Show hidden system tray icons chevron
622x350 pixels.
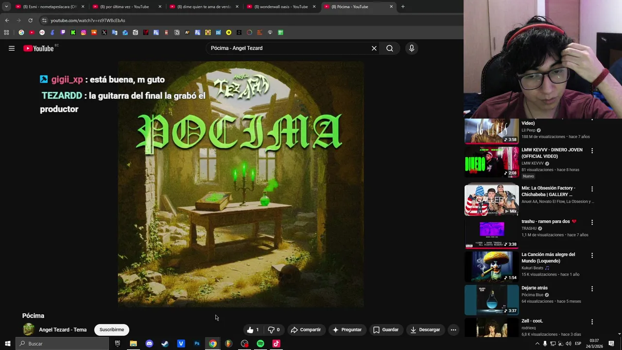(537, 344)
